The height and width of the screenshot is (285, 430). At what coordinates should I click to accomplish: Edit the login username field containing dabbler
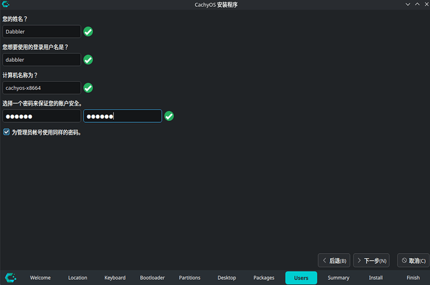(42, 60)
